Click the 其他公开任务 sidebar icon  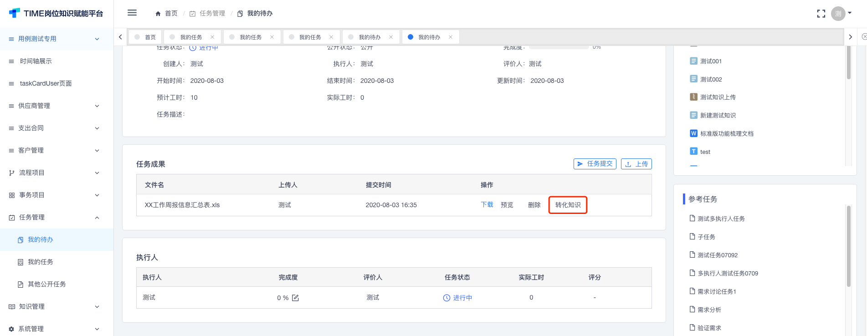pyautogui.click(x=21, y=285)
